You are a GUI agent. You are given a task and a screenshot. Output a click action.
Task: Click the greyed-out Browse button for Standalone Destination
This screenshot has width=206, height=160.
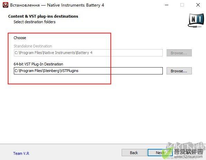point(179,53)
